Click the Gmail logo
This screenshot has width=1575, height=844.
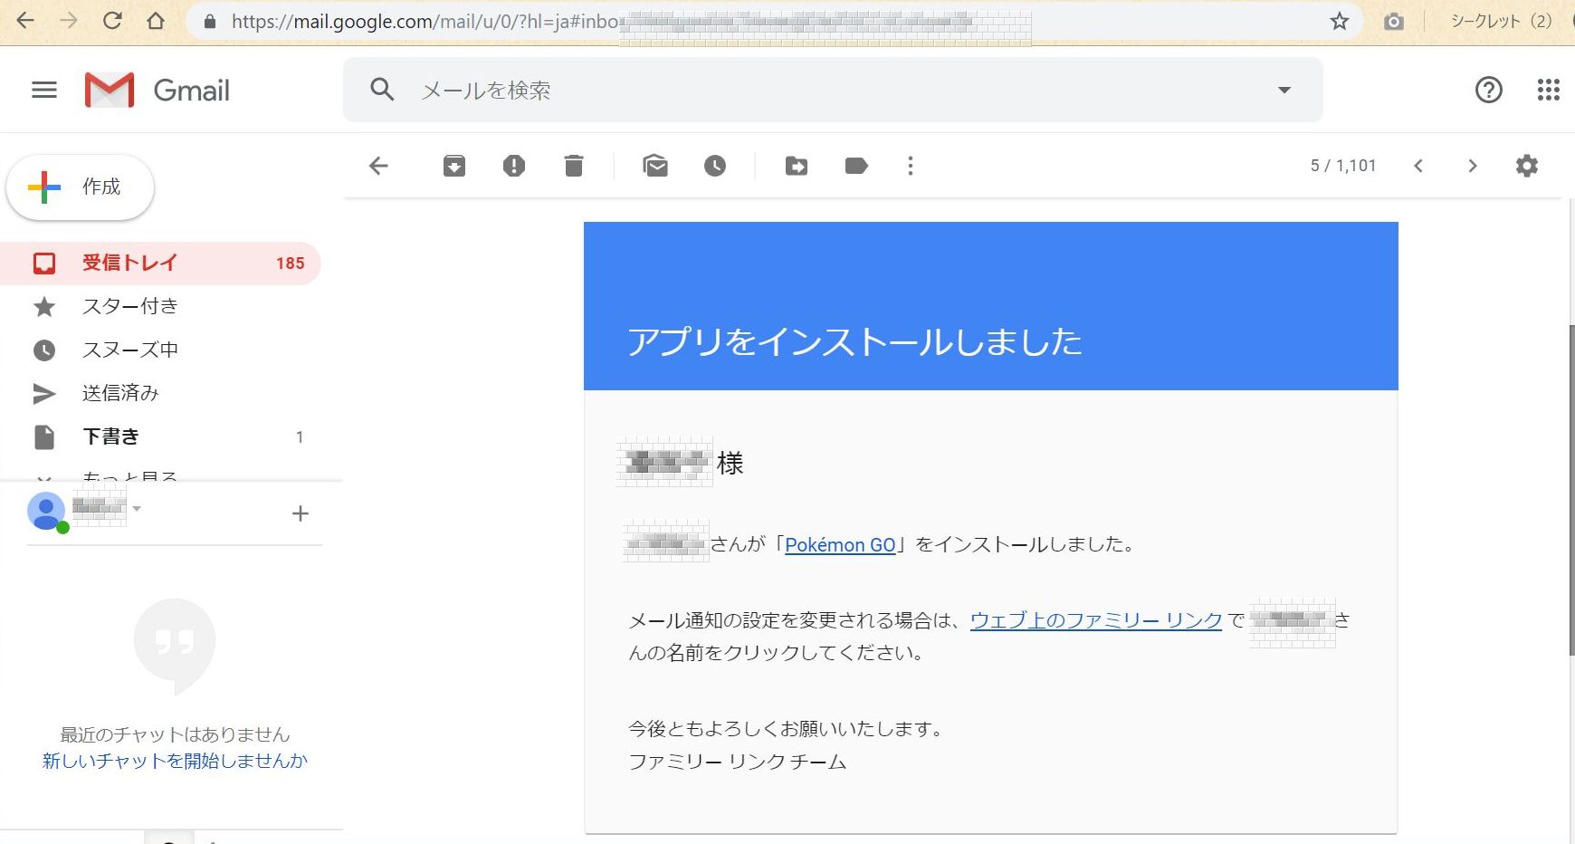(x=157, y=90)
